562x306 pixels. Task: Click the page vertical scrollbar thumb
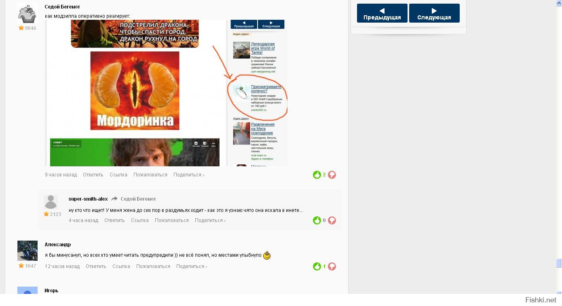[559, 263]
